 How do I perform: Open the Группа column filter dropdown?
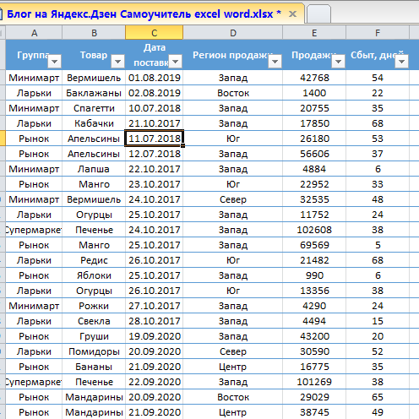point(55,61)
